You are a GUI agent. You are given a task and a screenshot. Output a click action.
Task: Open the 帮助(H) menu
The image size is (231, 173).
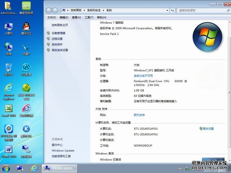click(x=102, y=18)
